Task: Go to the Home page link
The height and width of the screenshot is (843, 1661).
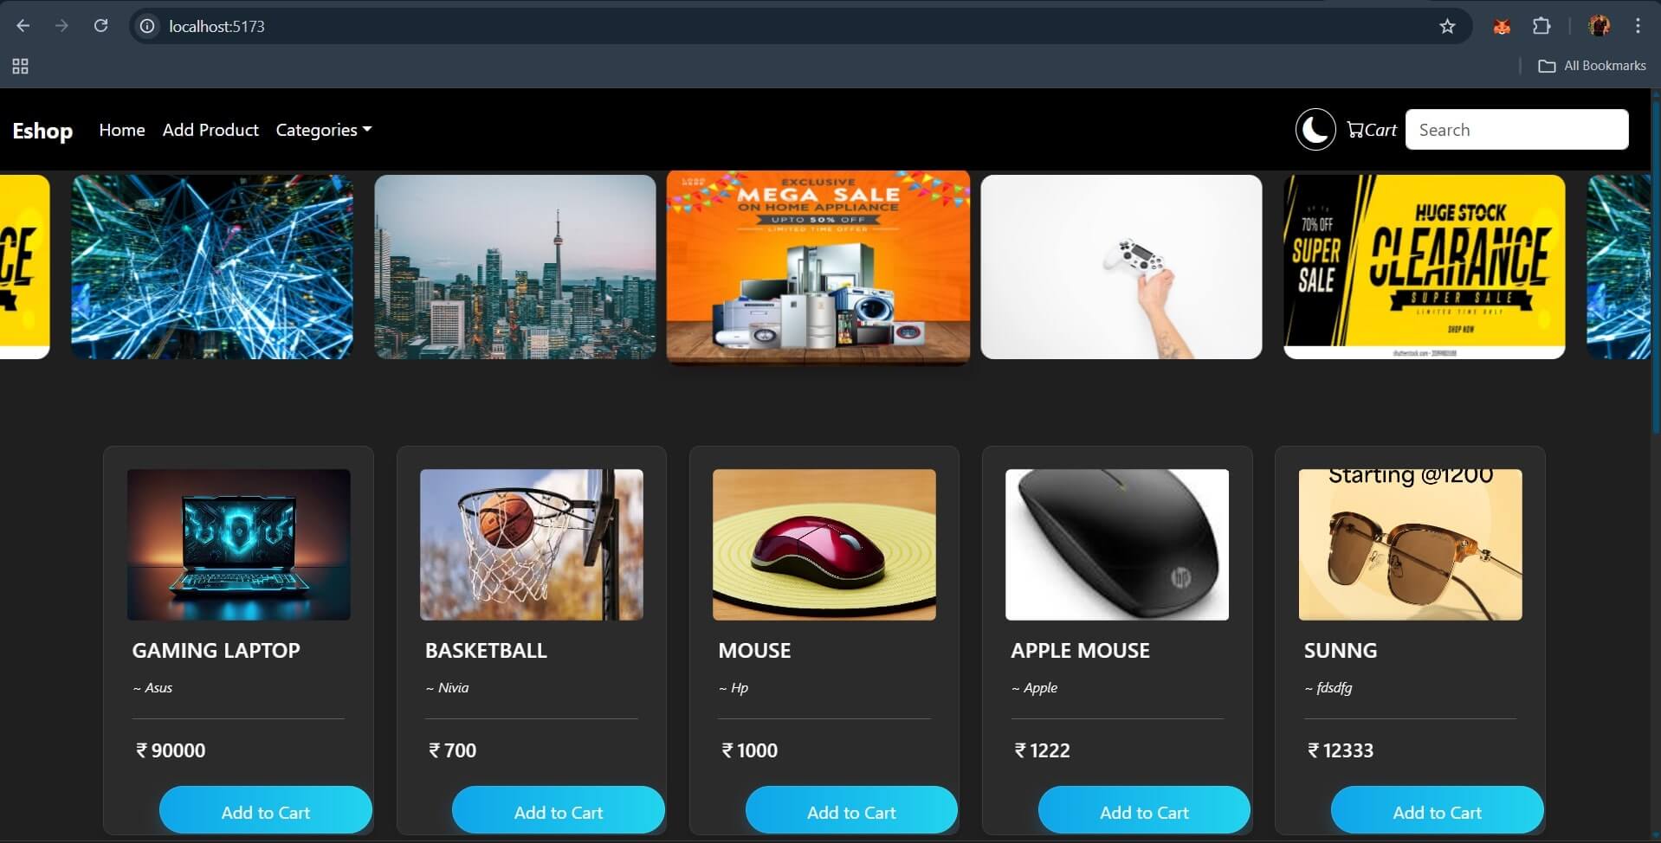Action: 122,130
